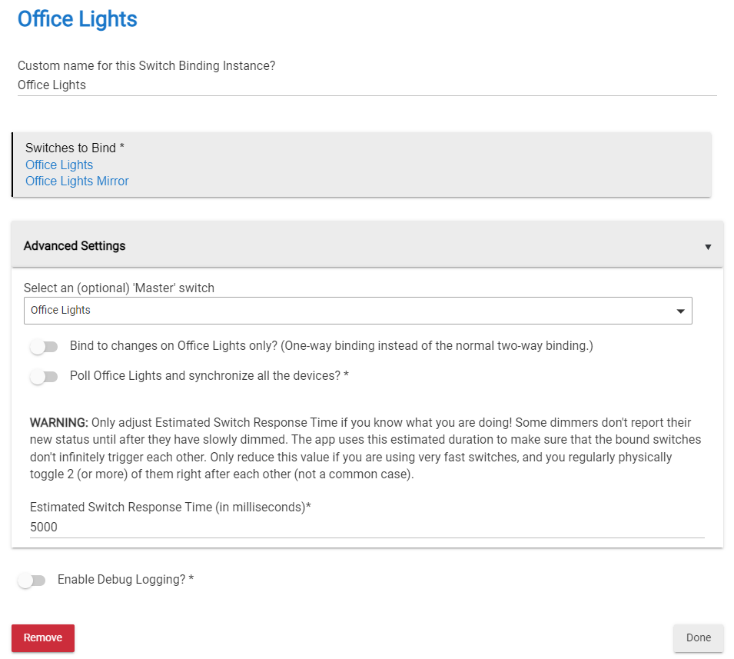Image resolution: width=734 pixels, height=659 pixels.
Task: Click the WARNING paragraph text
Action: [x=366, y=449]
